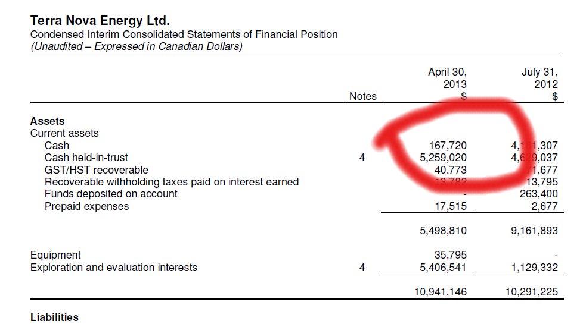Click the GST/HST recoverable label
583x324 pixels.
point(96,170)
